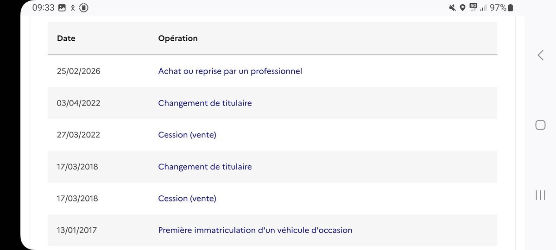This screenshot has width=556, height=250.
Task: Tap the circular icon next to the clock
Action: [x=84, y=8]
